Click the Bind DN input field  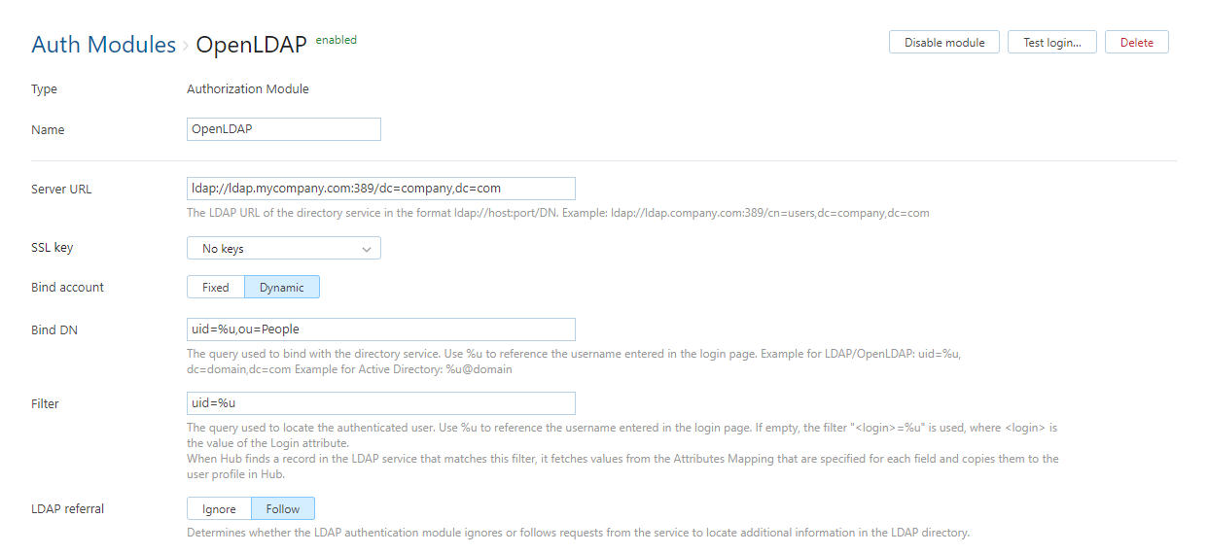(x=380, y=329)
